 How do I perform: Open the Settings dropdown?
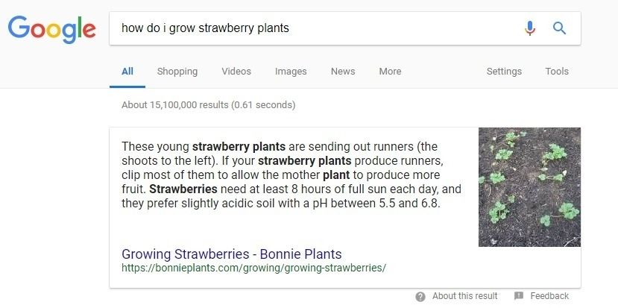[x=504, y=72]
